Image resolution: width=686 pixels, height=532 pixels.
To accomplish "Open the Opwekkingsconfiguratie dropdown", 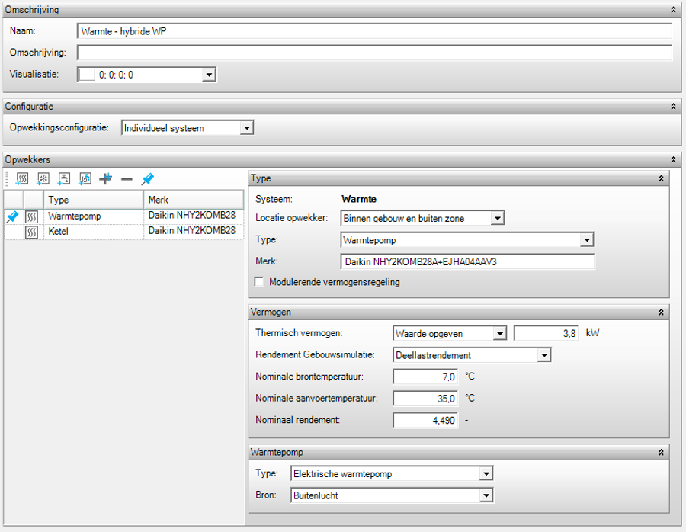I will coord(247,128).
